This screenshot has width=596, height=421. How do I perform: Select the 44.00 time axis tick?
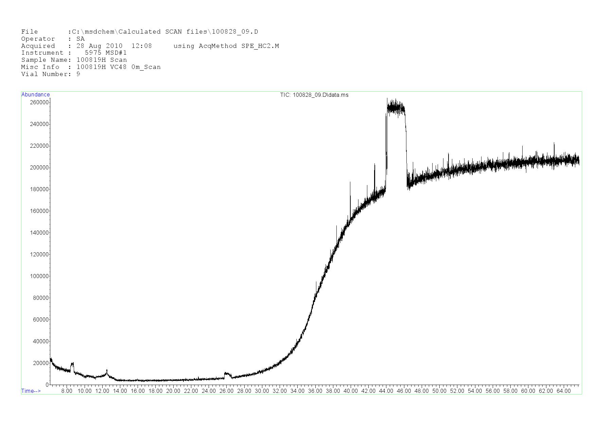pos(386,391)
